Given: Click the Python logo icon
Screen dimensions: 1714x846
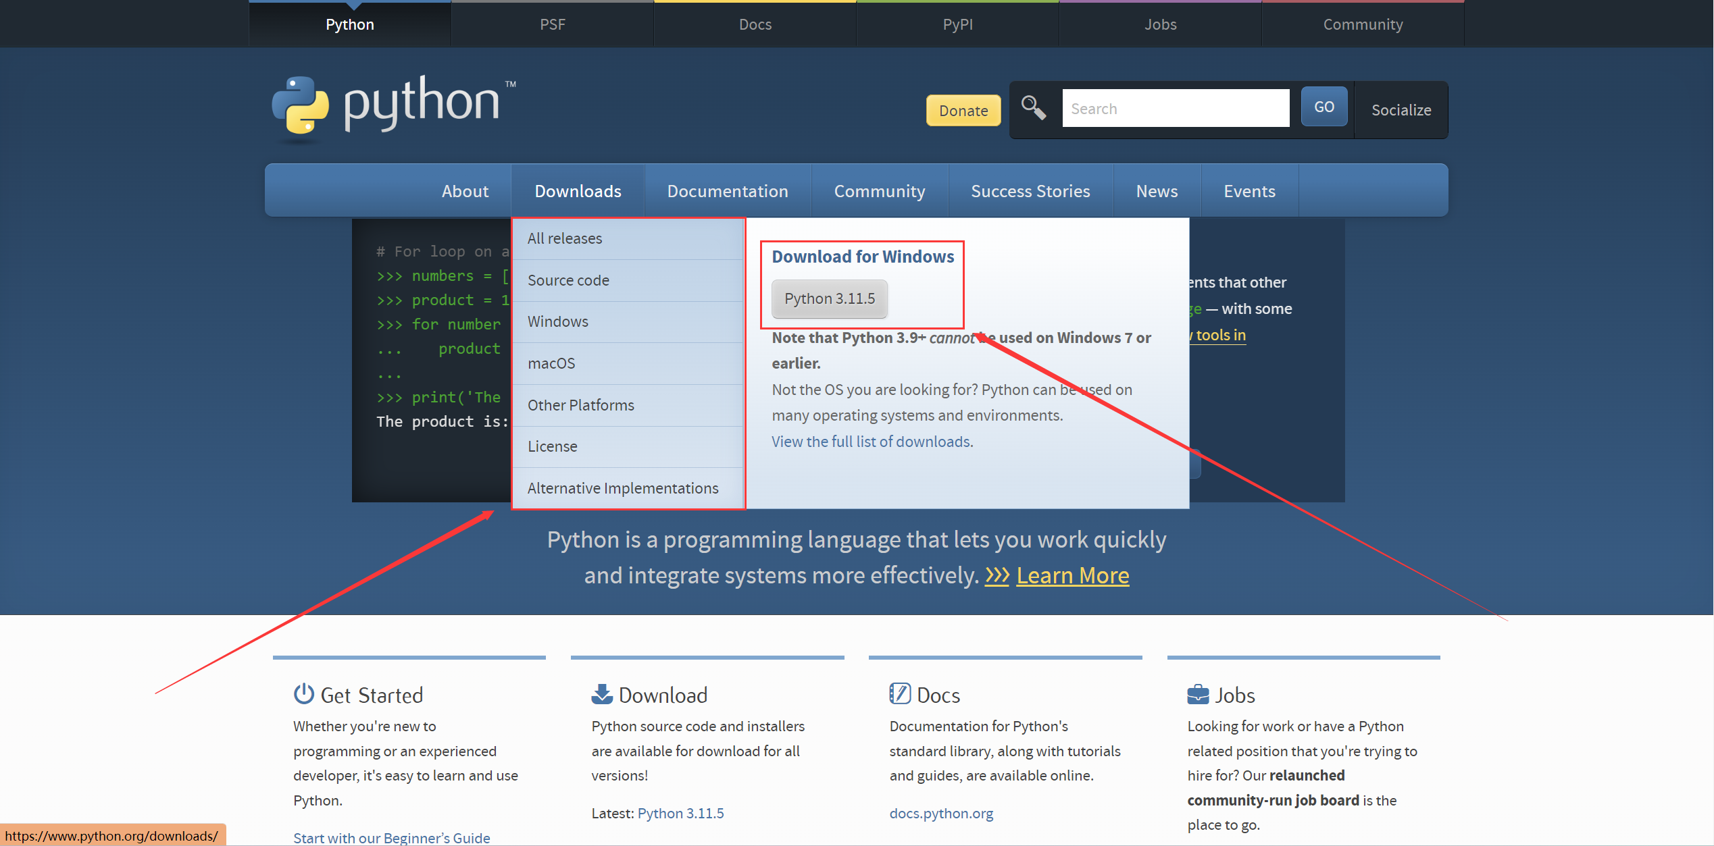Looking at the screenshot, I should tap(301, 105).
